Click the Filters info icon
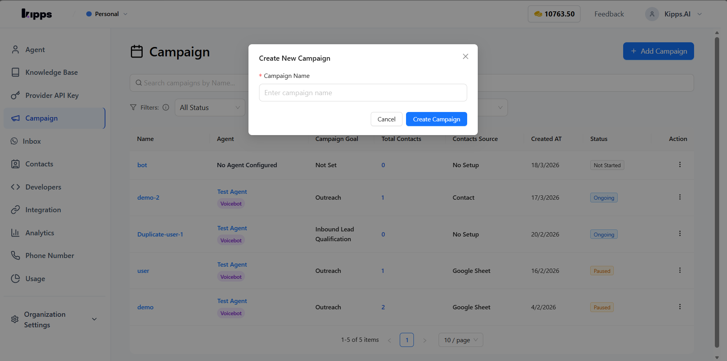Screen dimensions: 727x361 (166, 107)
